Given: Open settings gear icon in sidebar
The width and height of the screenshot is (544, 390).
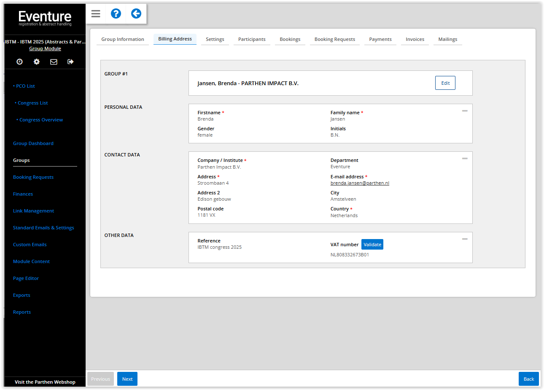Looking at the screenshot, I should [x=37, y=62].
